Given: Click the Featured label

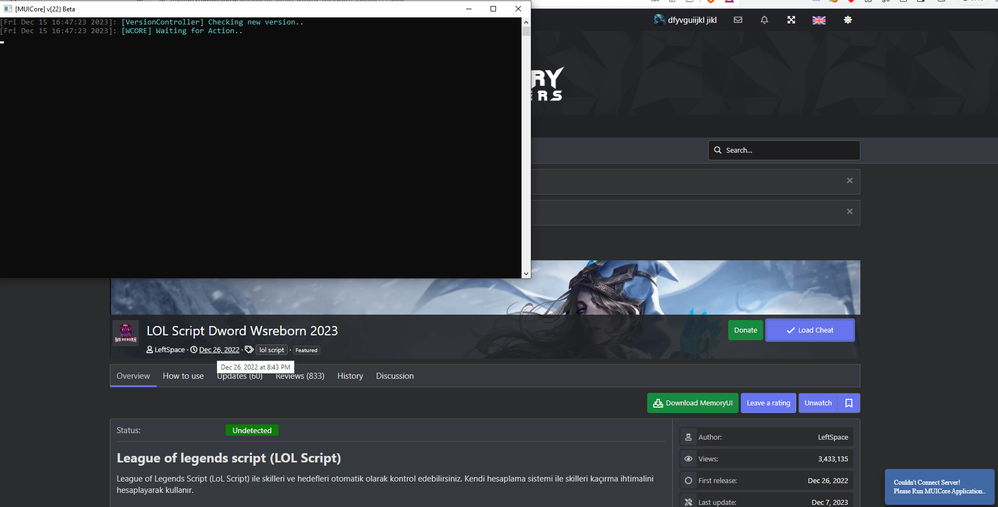Looking at the screenshot, I should click(306, 350).
